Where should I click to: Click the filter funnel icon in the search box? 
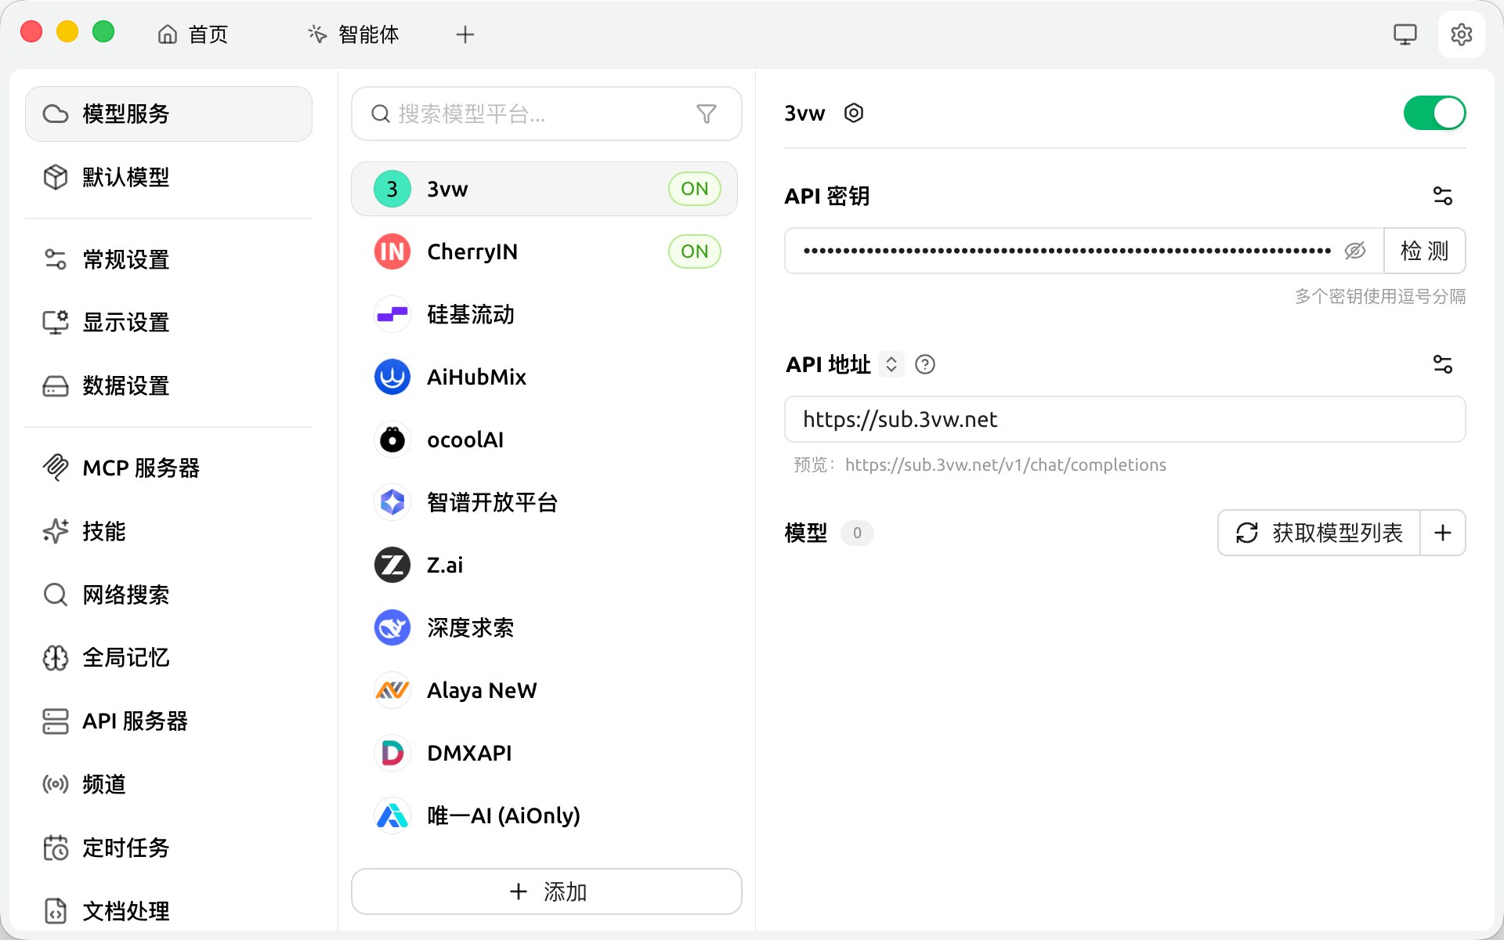[707, 114]
